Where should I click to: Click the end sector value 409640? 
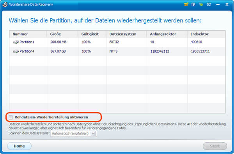[x=197, y=42]
